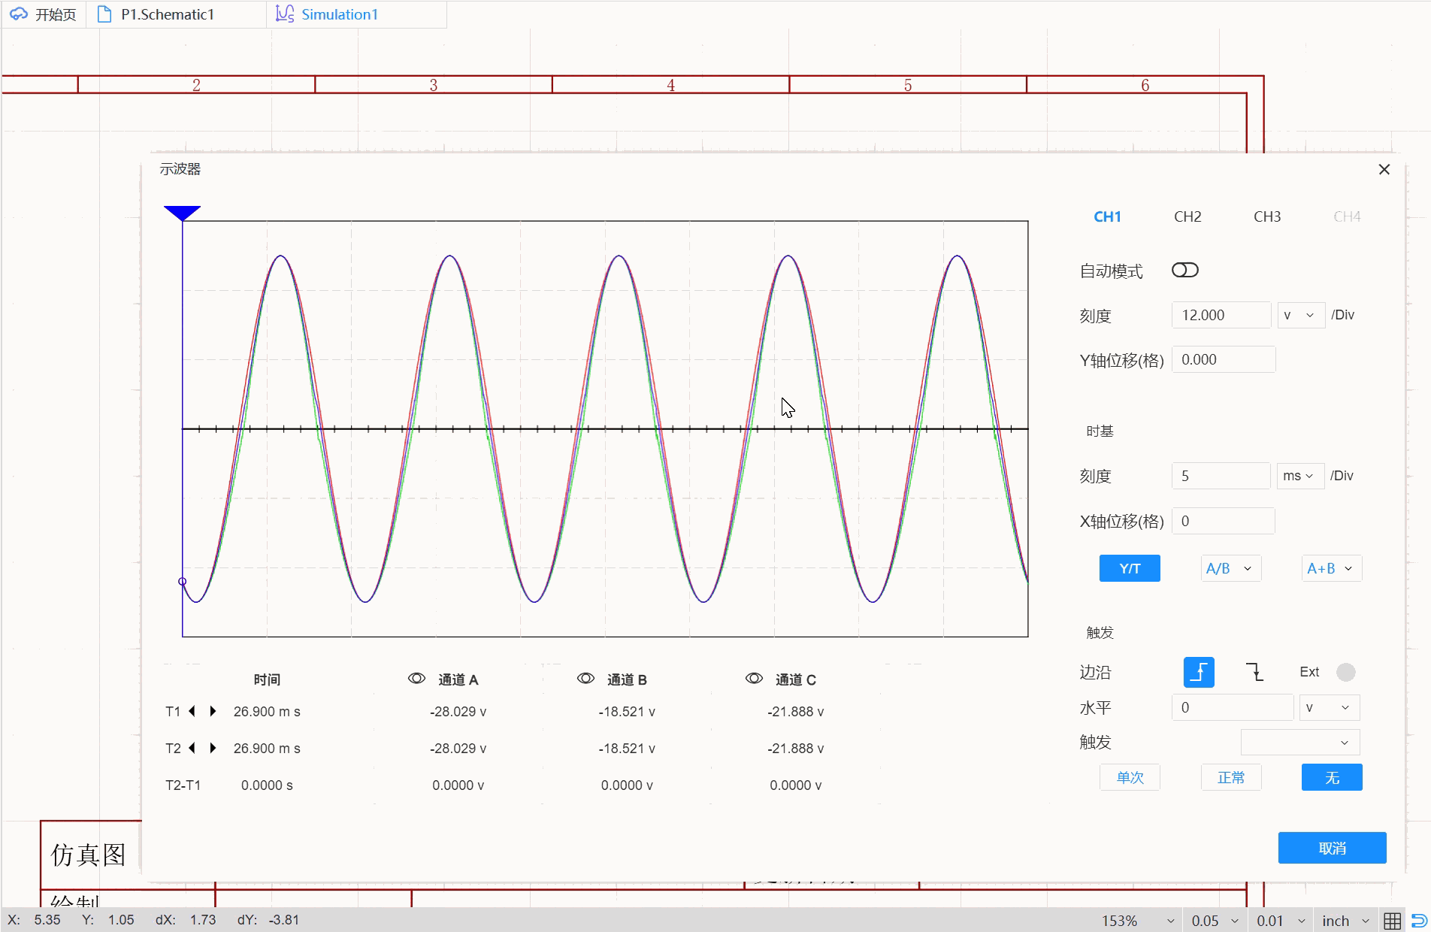Switch to CH2 channel tab
Image resolution: width=1431 pixels, height=932 pixels.
[1187, 216]
